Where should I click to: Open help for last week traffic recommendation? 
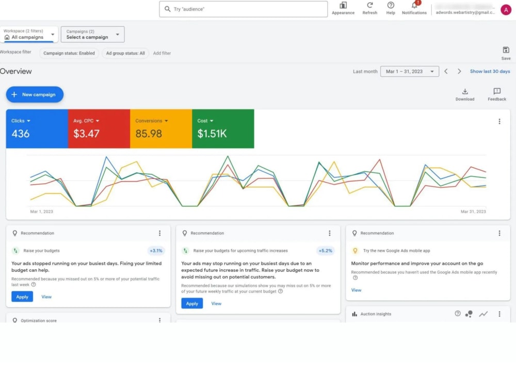[x=33, y=285]
